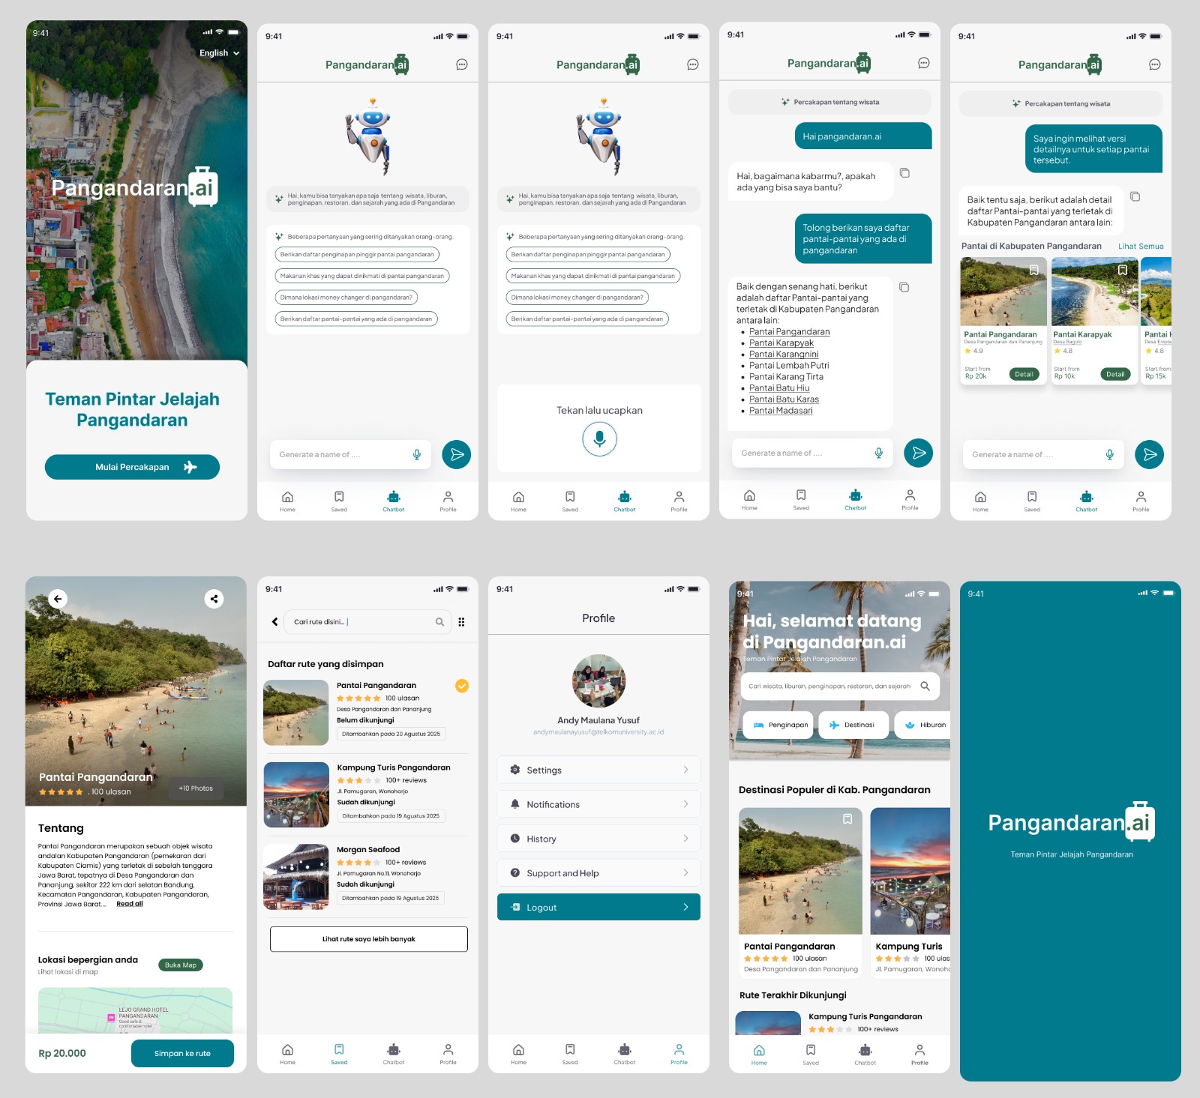Open Saved tab on the Profile settings screen
This screenshot has height=1098, width=1200.
570,1054
